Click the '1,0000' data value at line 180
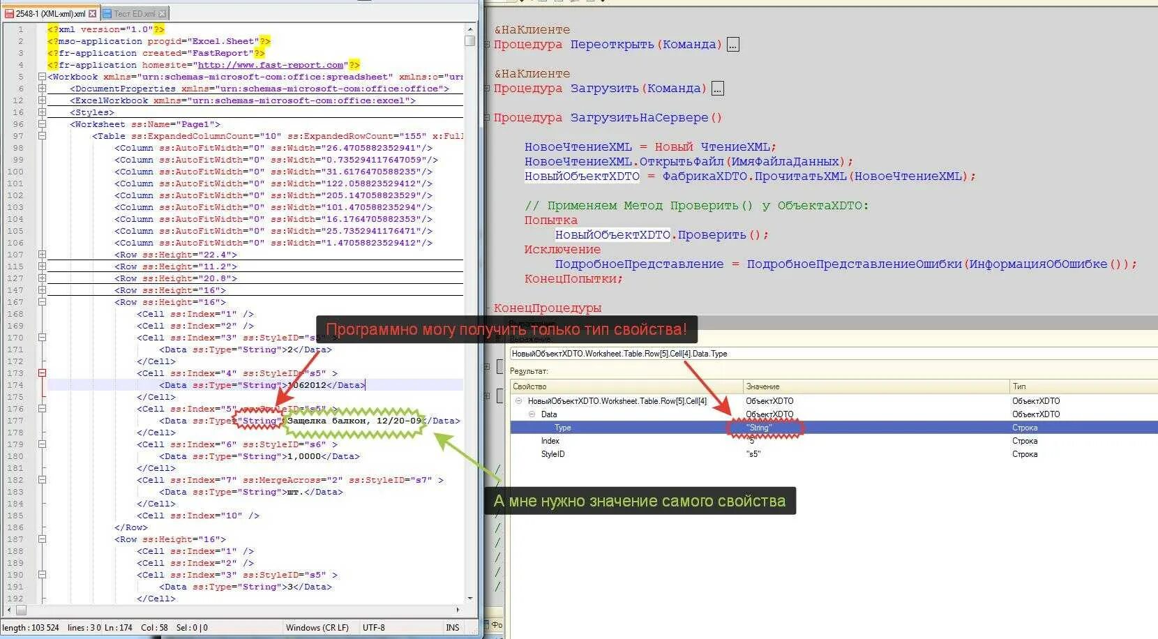The image size is (1158, 639). (x=304, y=456)
